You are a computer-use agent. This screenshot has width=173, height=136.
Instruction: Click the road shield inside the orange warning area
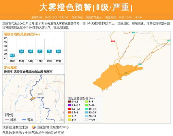tap(126, 73)
